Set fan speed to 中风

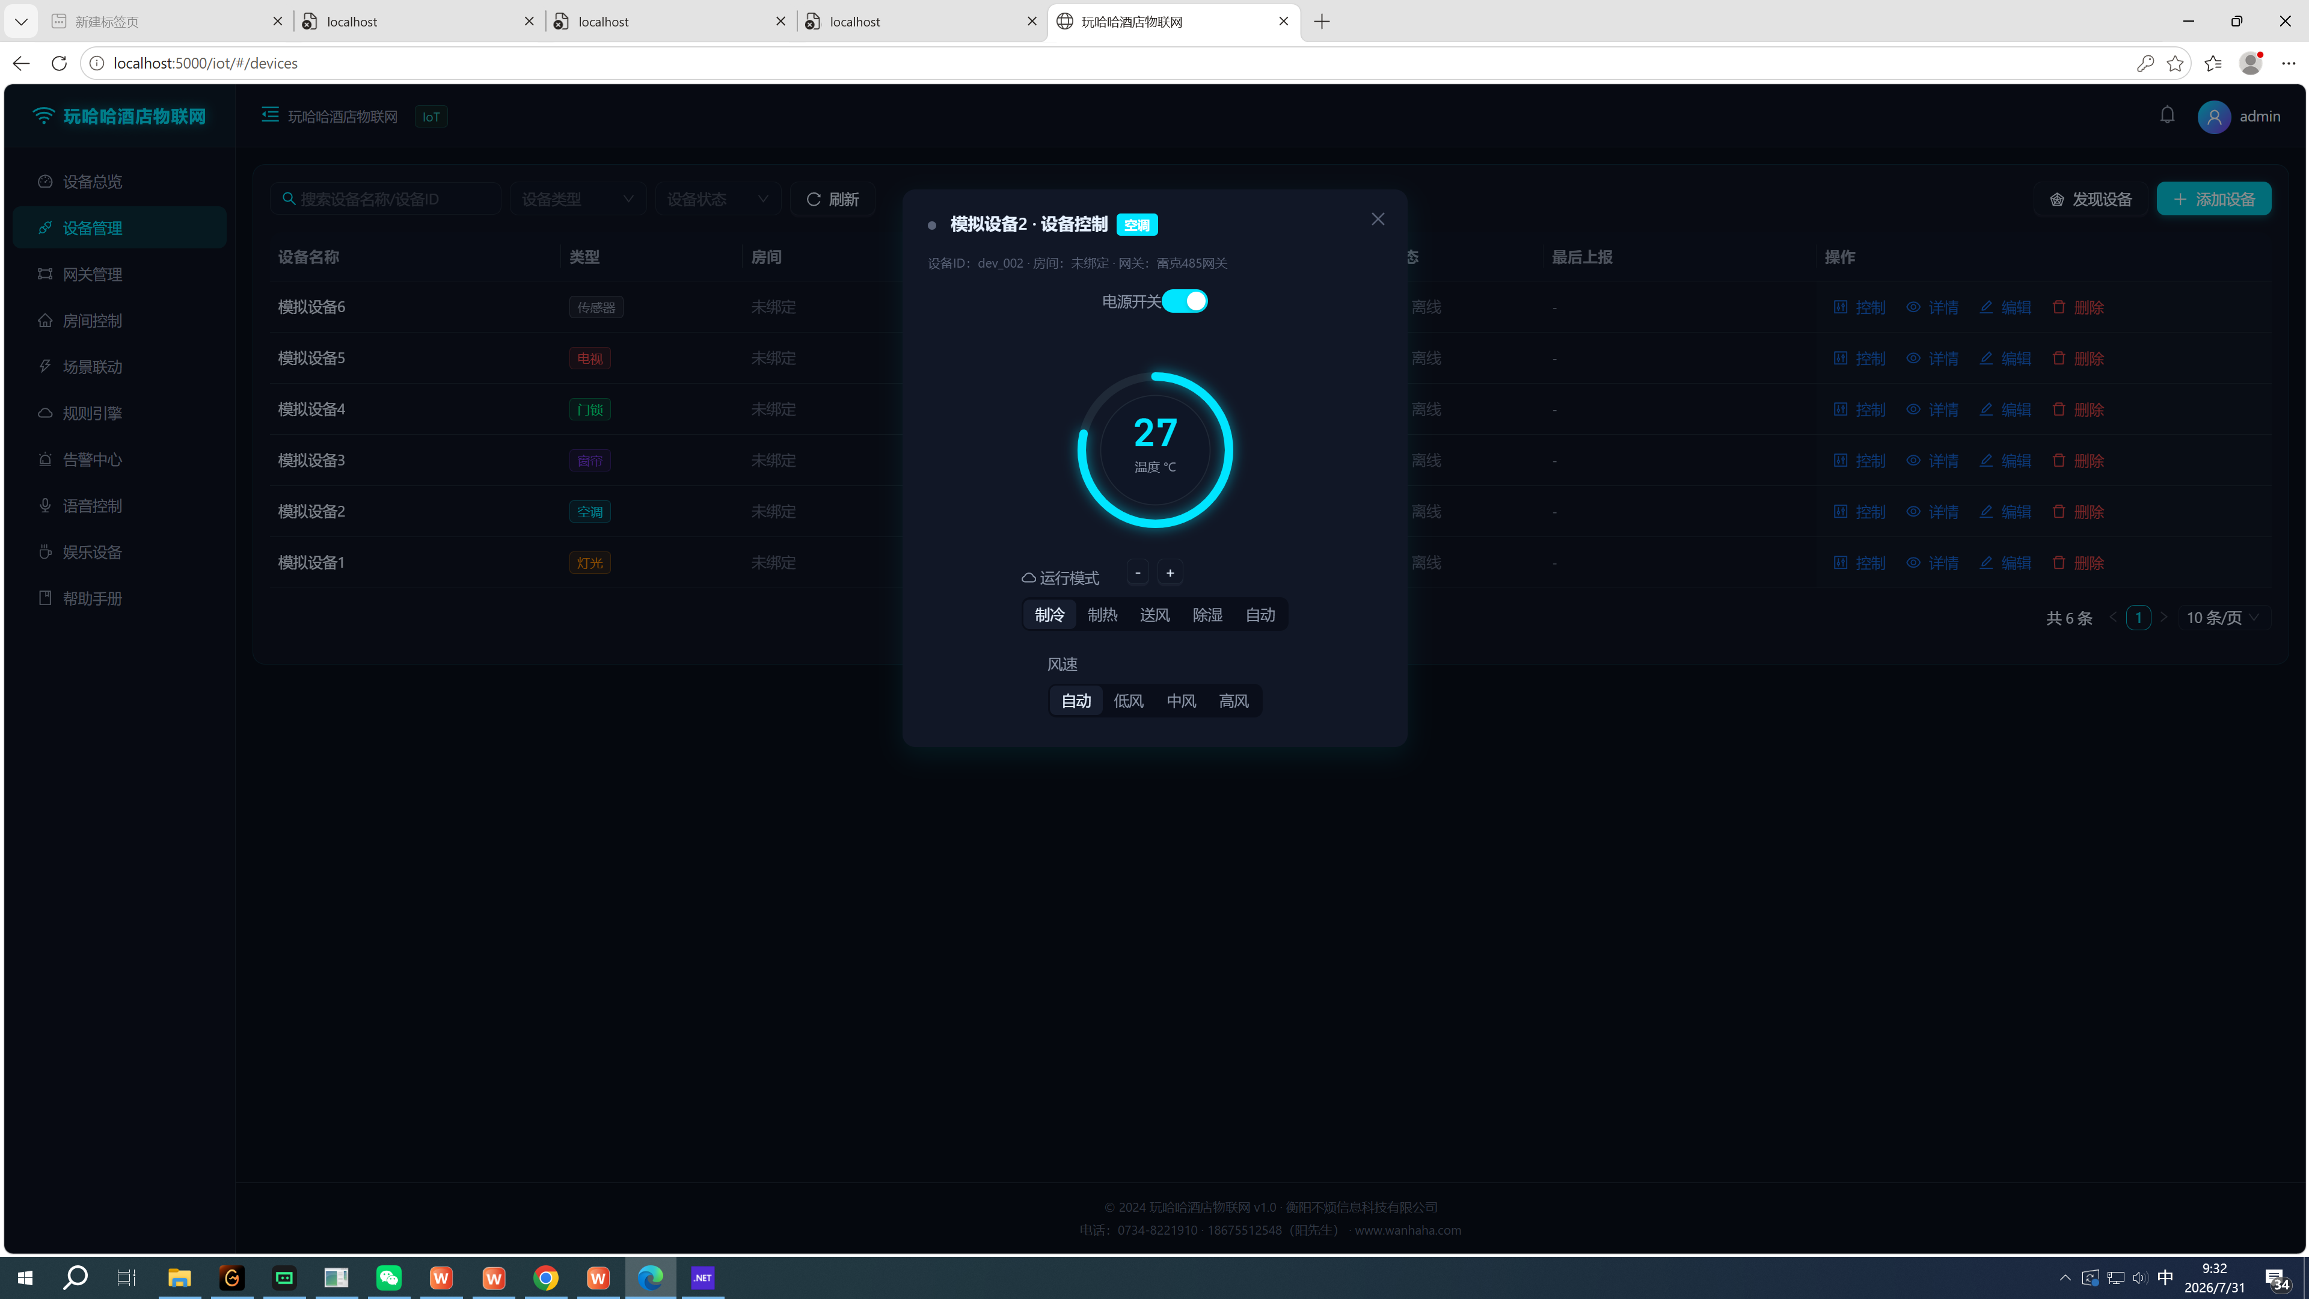coord(1182,701)
